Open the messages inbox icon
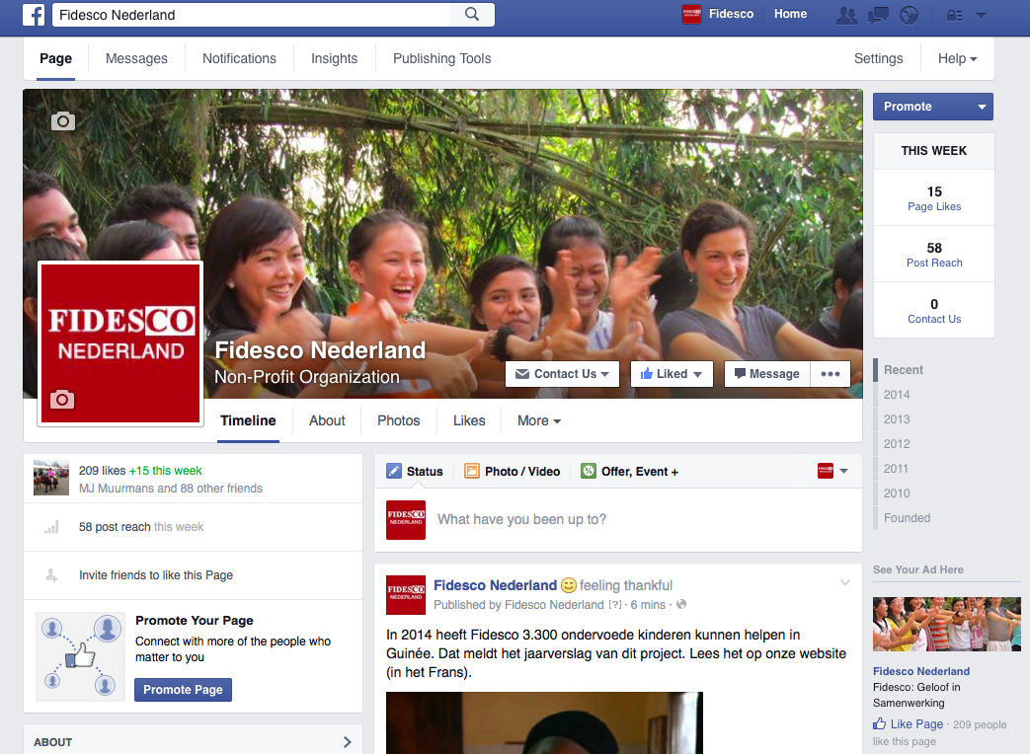Screen dimensions: 1030x754 click(878, 15)
